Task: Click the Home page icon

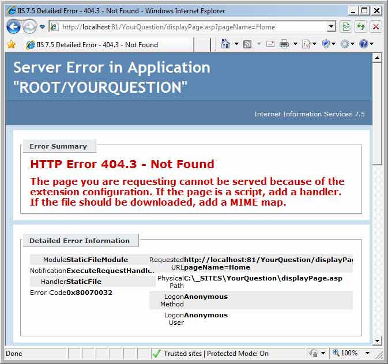Action: pyautogui.click(x=225, y=44)
